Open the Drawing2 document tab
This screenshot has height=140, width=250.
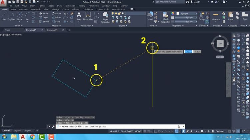tap(52, 30)
